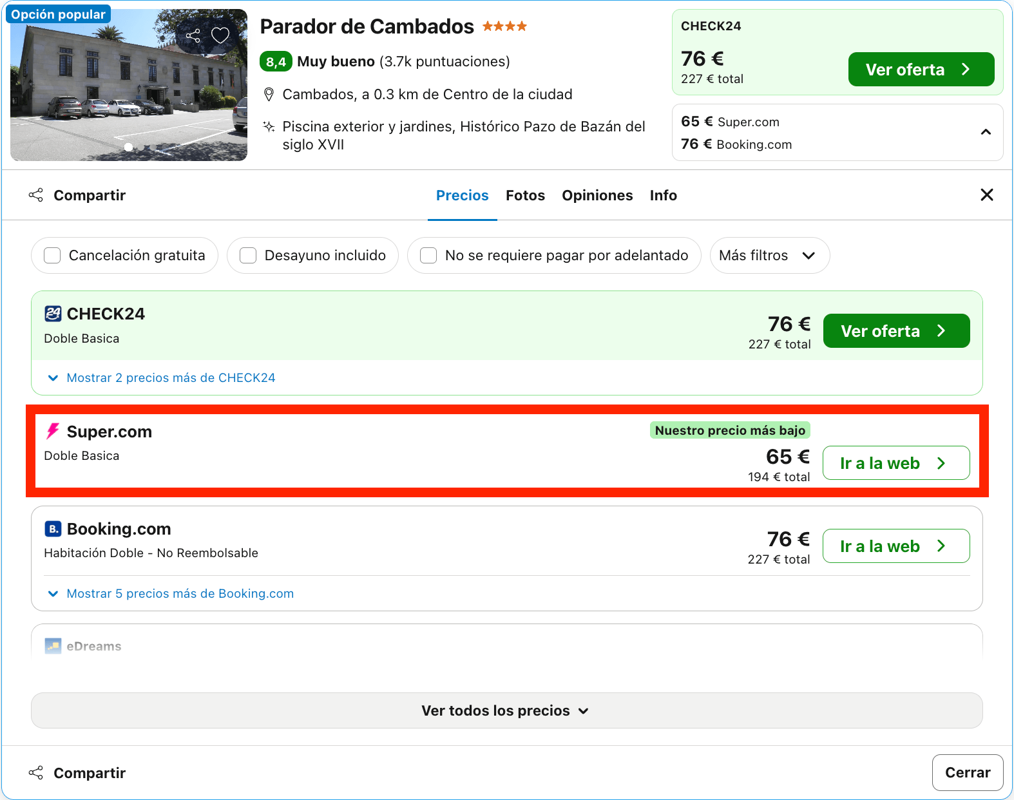The image size is (1014, 800).
Task: Click Ir a la web for Super.com
Action: tap(896, 463)
